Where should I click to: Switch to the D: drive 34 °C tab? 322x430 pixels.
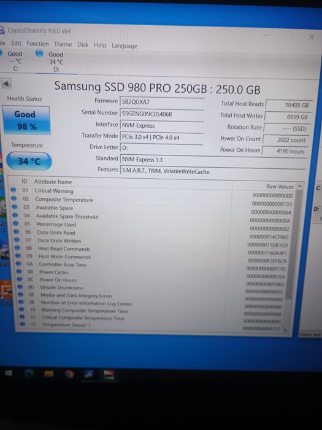tap(56, 61)
